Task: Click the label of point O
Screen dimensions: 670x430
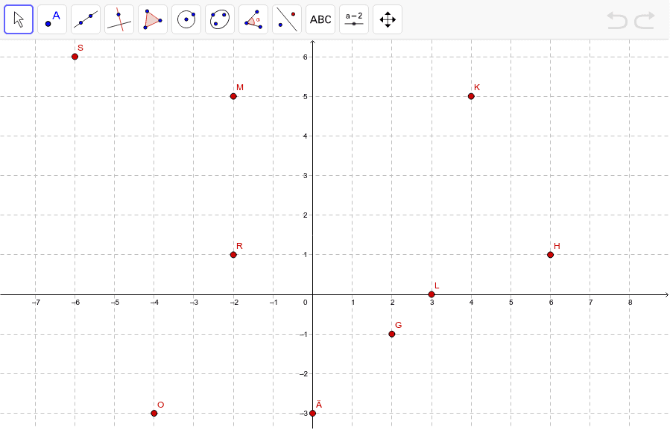Action: point(161,405)
